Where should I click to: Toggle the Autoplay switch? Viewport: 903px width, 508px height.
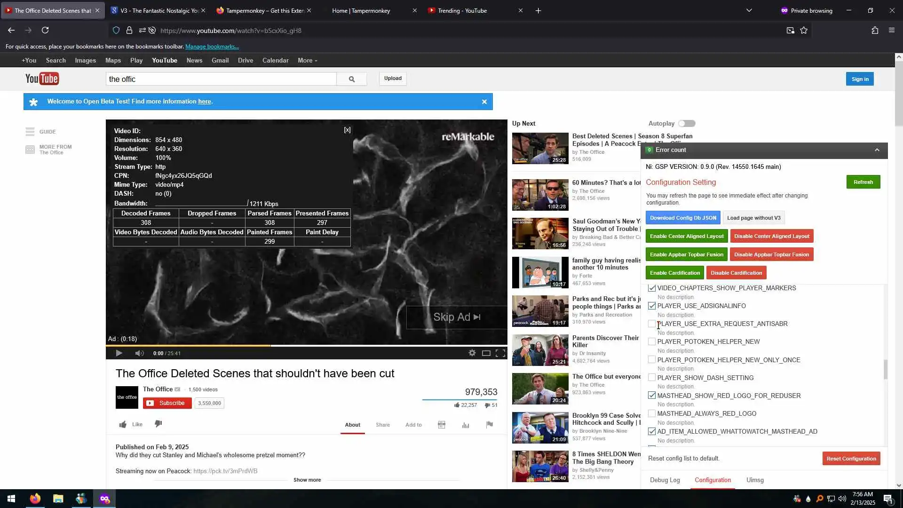coord(687,124)
